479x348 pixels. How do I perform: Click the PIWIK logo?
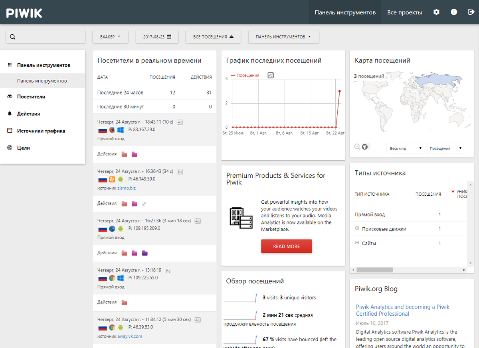pos(24,13)
